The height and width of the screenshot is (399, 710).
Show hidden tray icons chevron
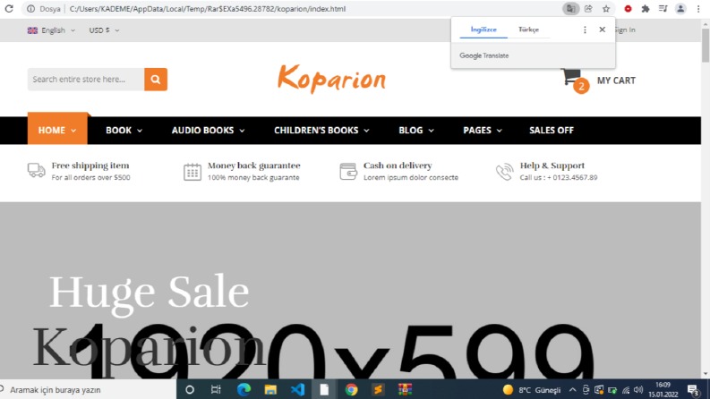point(572,390)
